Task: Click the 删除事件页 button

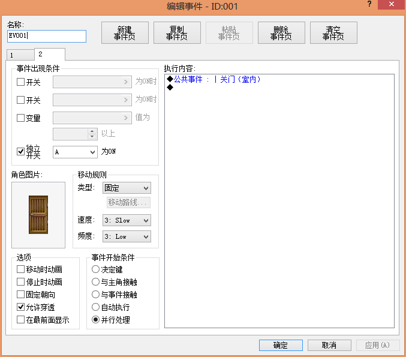Action: click(281, 33)
